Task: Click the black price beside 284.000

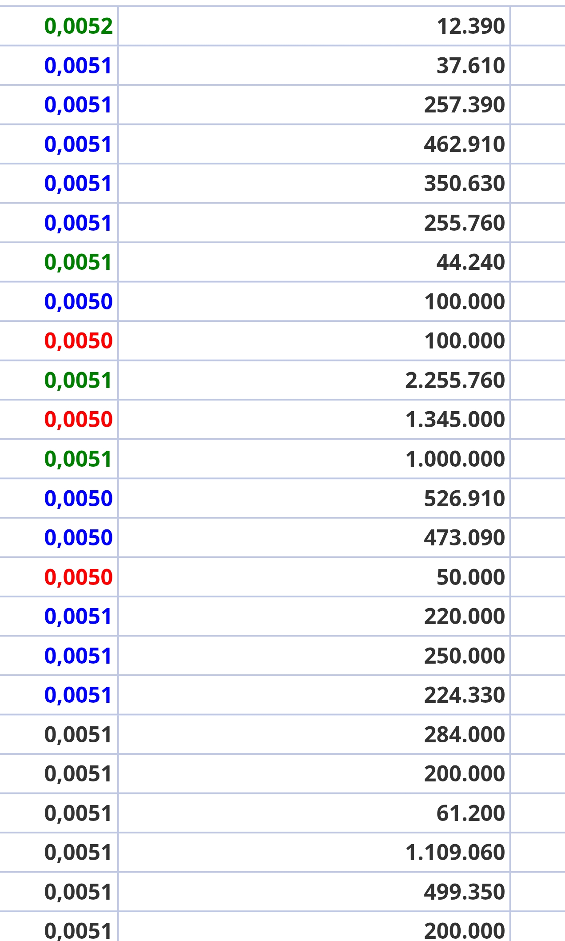Action: click(x=78, y=735)
